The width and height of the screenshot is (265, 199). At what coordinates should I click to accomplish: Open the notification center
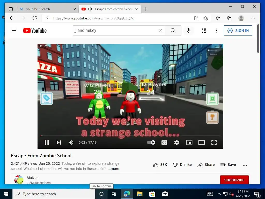tap(257, 194)
